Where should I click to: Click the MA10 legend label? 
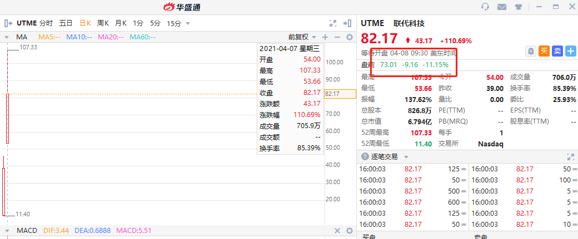79,37
